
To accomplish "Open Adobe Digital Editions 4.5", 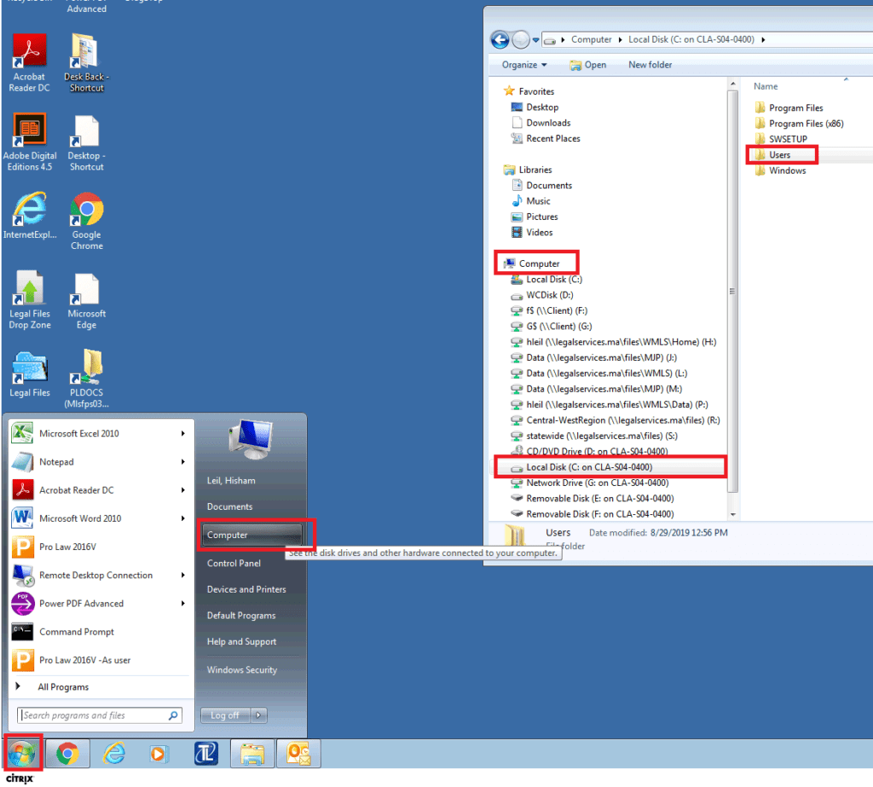I will tap(29, 126).
